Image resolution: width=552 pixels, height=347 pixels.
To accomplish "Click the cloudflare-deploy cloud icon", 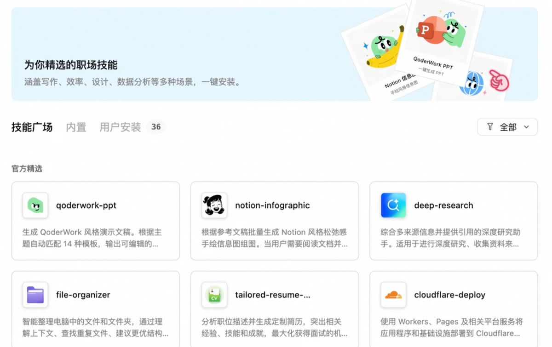I will [x=393, y=295].
